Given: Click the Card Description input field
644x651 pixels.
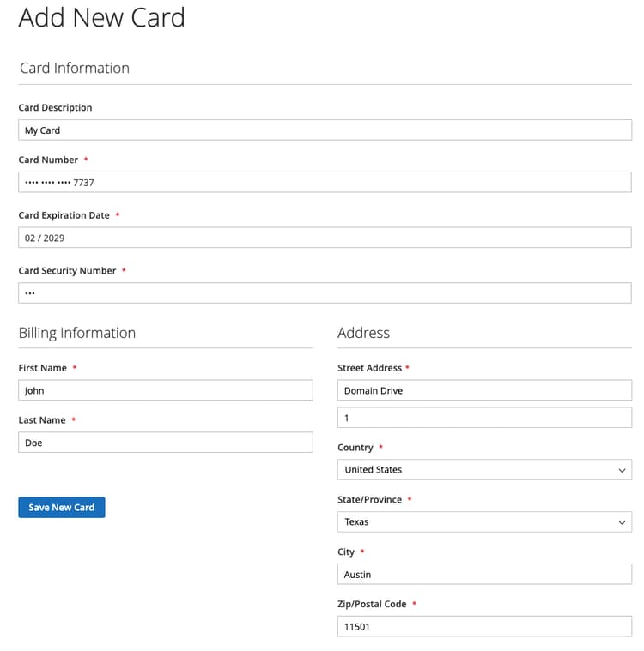Looking at the screenshot, I should (325, 130).
